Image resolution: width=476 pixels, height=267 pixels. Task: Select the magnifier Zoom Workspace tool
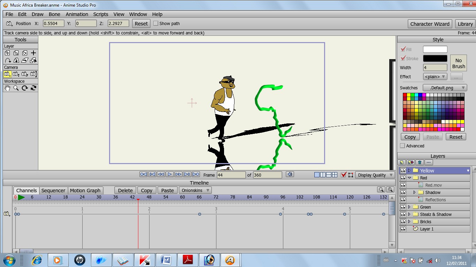coord(16,88)
